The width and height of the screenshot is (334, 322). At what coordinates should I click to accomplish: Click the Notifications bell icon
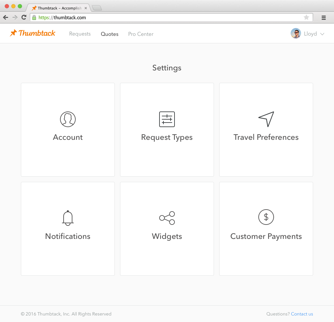click(68, 218)
